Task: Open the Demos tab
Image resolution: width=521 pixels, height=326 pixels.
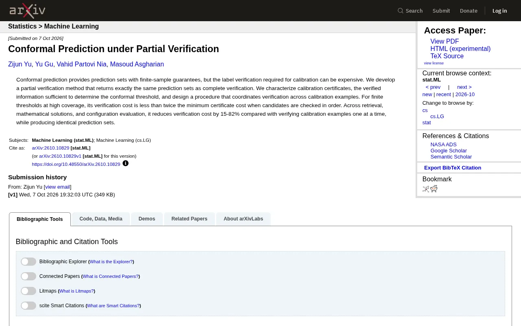Action: 147,219
